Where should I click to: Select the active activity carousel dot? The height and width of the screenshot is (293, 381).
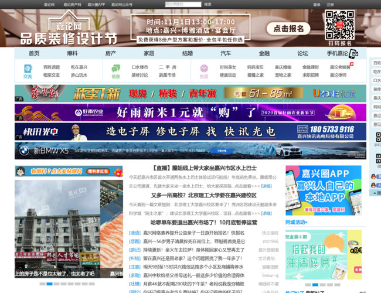(x=315, y=285)
